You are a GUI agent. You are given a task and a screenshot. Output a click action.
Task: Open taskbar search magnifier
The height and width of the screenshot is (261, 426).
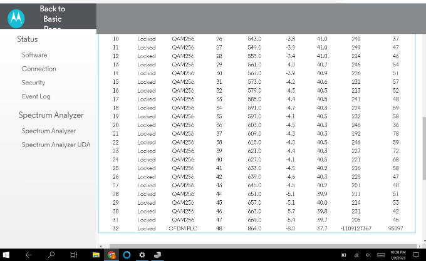click(x=51, y=255)
